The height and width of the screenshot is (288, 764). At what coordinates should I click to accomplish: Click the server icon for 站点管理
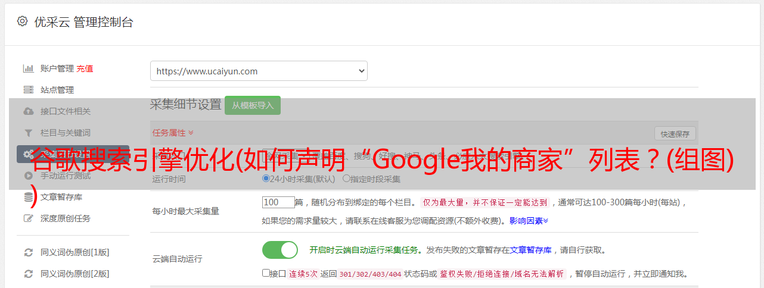[28, 90]
